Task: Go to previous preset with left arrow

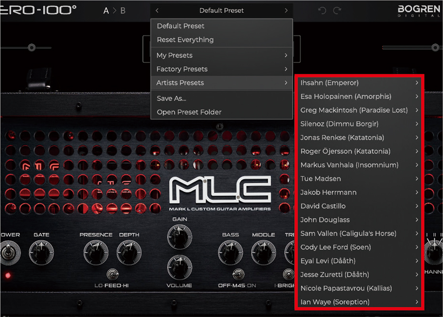Action: pyautogui.click(x=157, y=10)
